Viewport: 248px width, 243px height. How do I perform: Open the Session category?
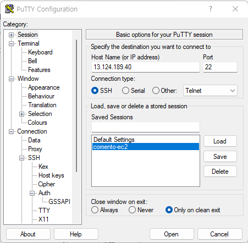pyautogui.click(x=27, y=35)
